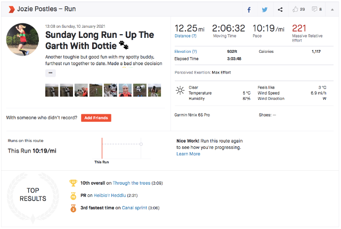This screenshot has width=341, height=229.
Task: Click the This Run point on chart
Action: 141,144
